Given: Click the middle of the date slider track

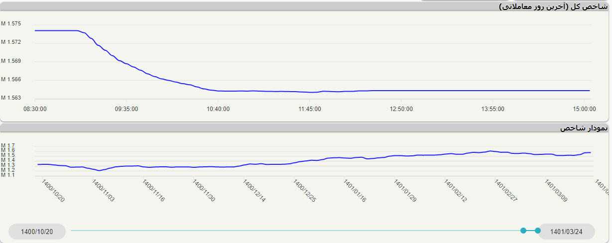Looking at the screenshot, I should (297, 231).
